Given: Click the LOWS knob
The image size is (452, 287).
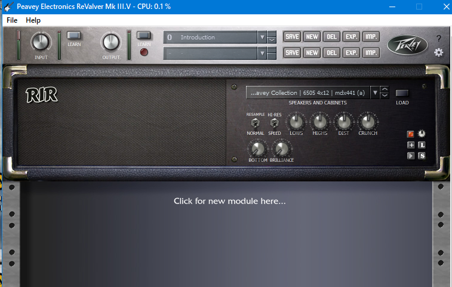Looking at the screenshot, I should pyautogui.click(x=296, y=122).
